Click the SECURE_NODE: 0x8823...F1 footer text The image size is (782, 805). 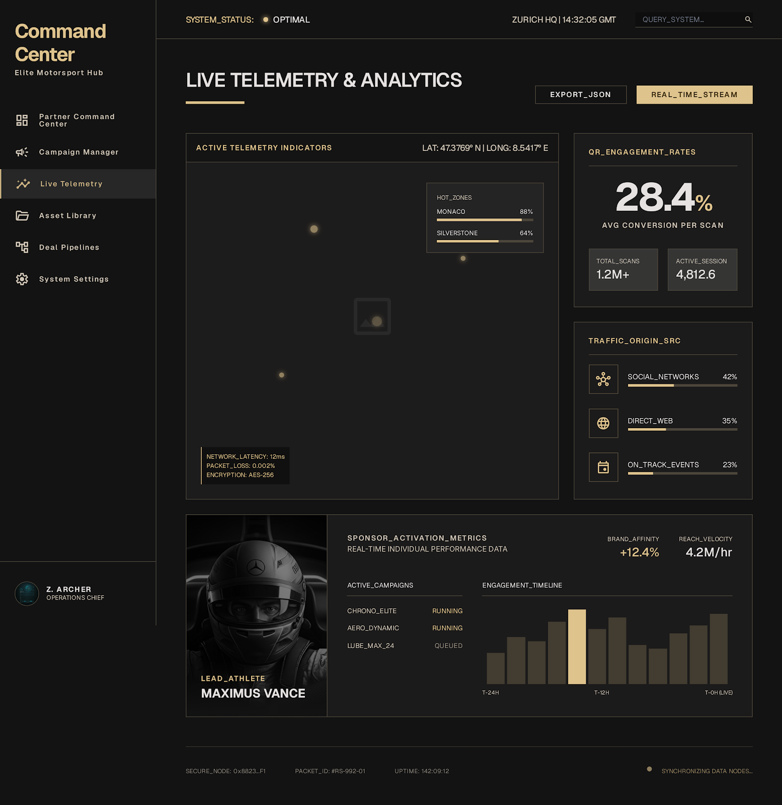[225, 771]
